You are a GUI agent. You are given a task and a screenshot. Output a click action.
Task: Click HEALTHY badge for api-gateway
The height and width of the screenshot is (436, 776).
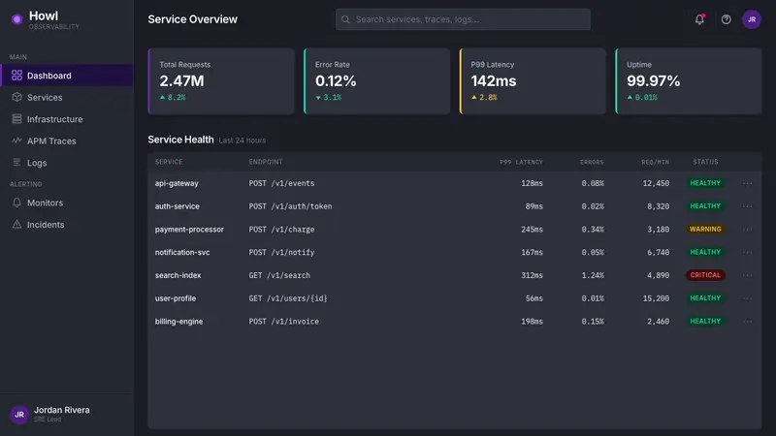pyautogui.click(x=705, y=183)
